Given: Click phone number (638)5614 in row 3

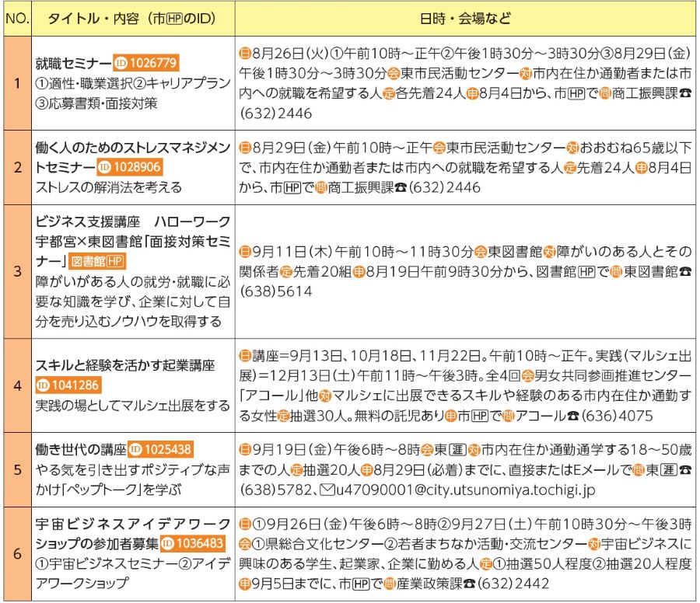Looking at the screenshot, I should coord(276,291).
